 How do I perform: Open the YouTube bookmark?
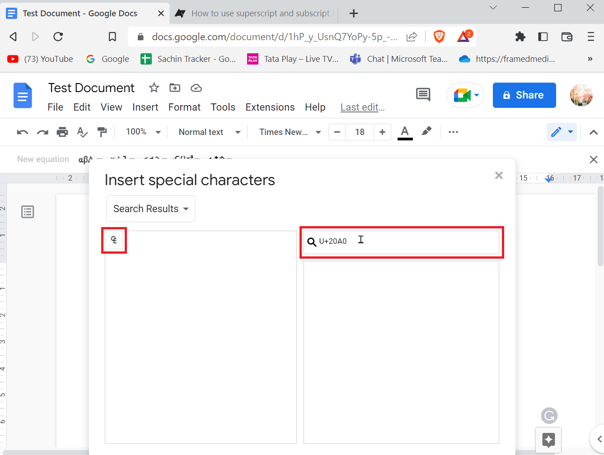[40, 59]
